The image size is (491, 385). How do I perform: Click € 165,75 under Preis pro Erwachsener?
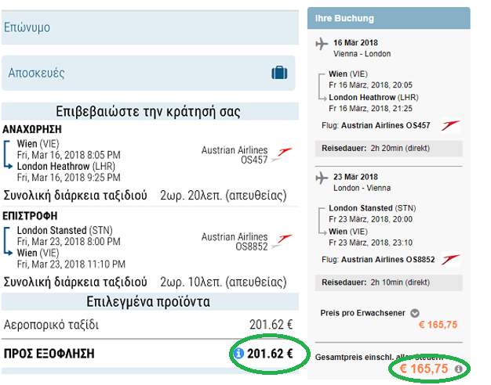tap(438, 325)
